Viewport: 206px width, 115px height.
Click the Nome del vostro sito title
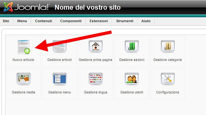[87, 7]
